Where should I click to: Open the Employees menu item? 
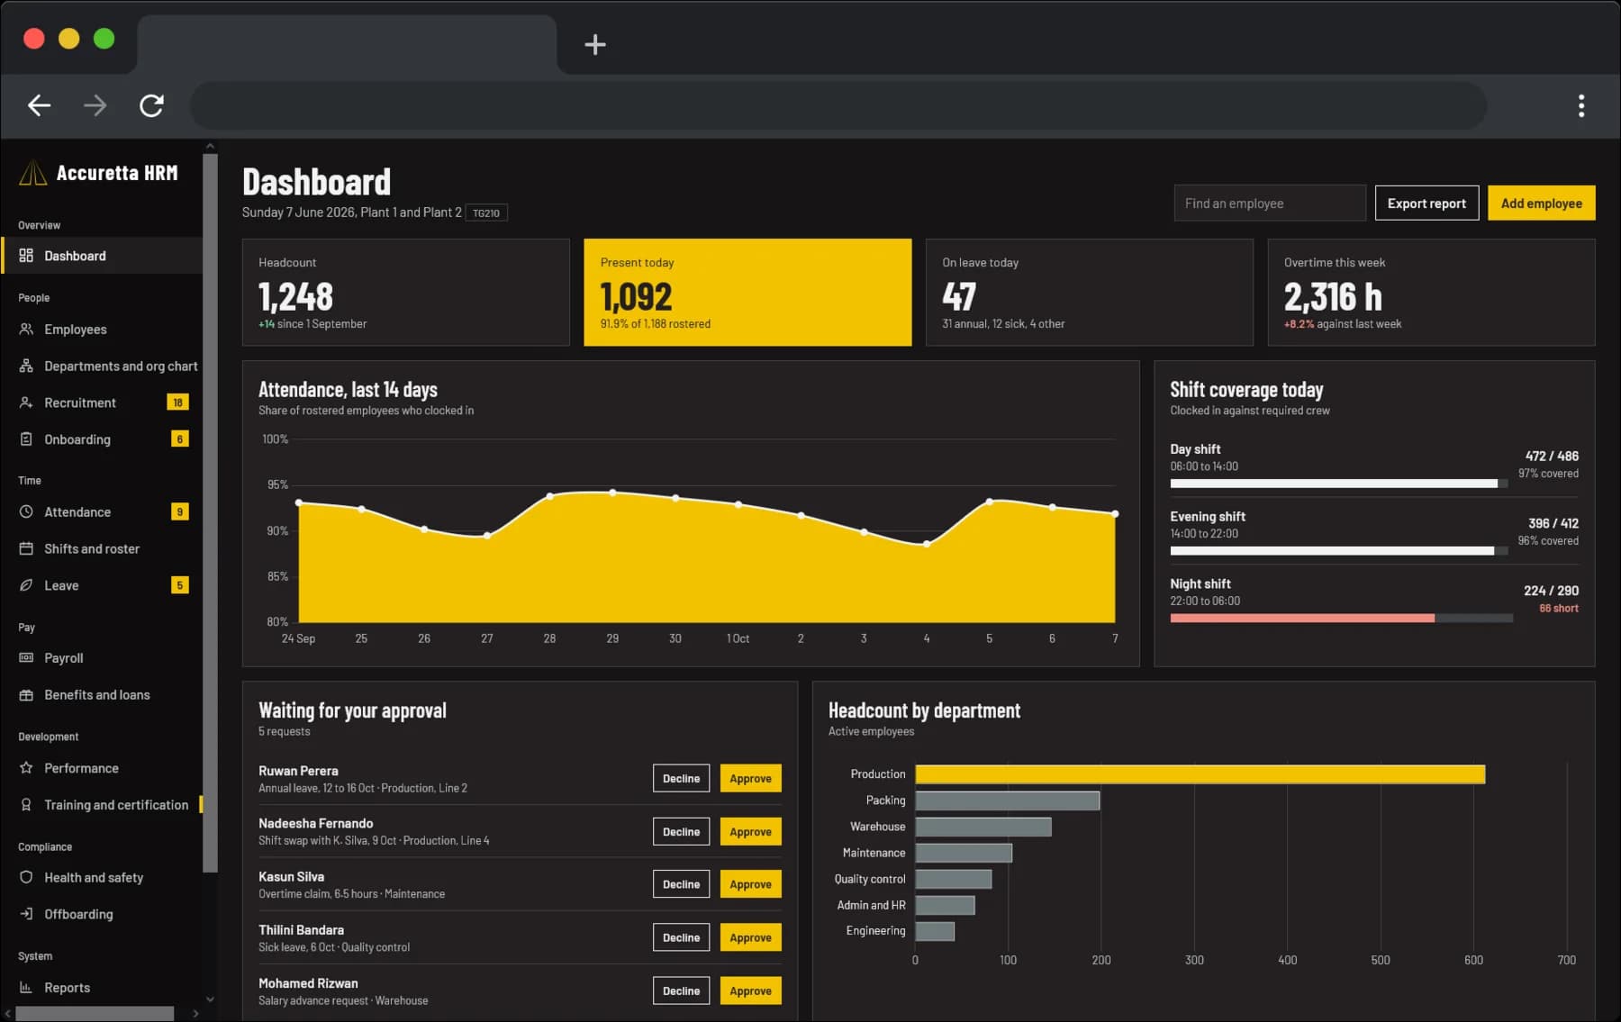click(102, 330)
